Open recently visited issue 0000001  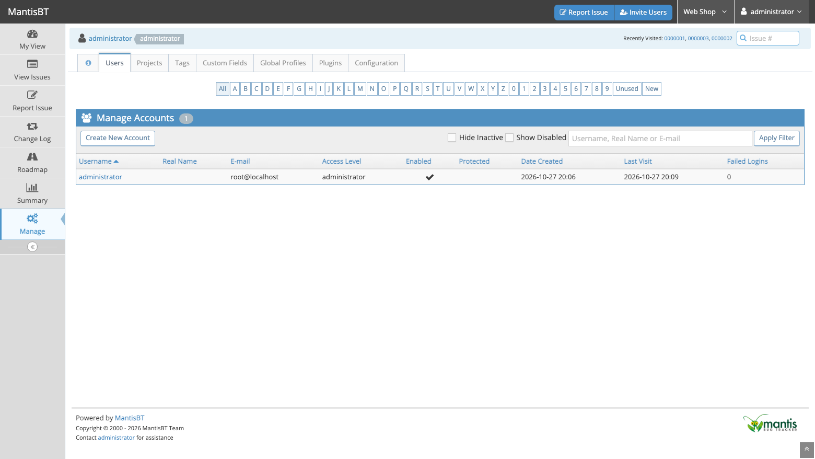(674, 38)
